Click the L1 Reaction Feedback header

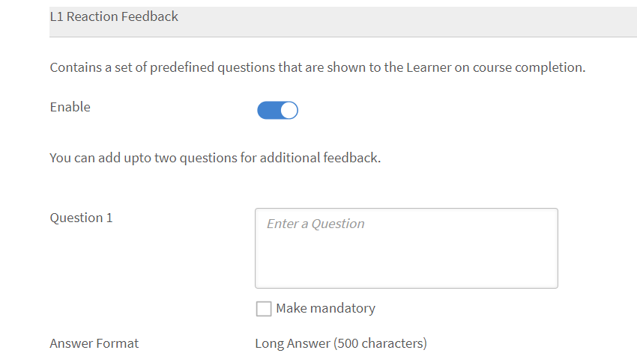point(114,16)
